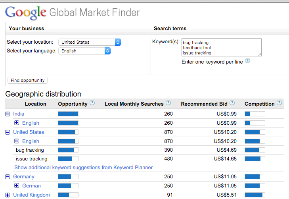Sort by the Location column header
This screenshot has width=289, height=199.
pos(35,104)
